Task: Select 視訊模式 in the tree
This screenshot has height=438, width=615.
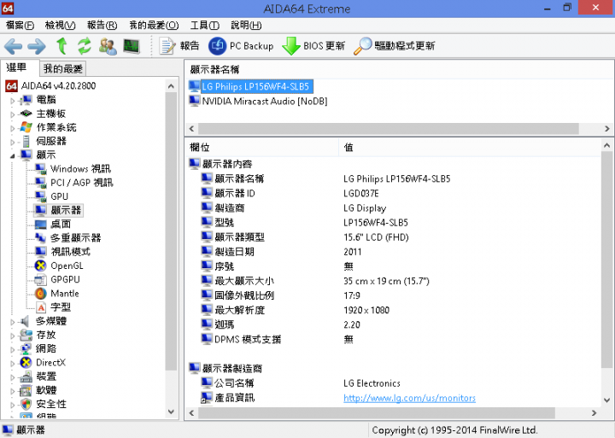Action: [x=70, y=252]
